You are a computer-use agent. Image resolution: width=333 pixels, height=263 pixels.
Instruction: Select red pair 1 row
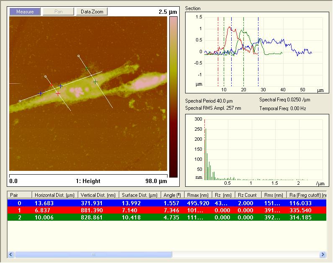(x=167, y=210)
